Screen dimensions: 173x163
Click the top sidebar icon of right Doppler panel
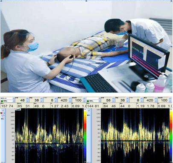click(x=89, y=110)
